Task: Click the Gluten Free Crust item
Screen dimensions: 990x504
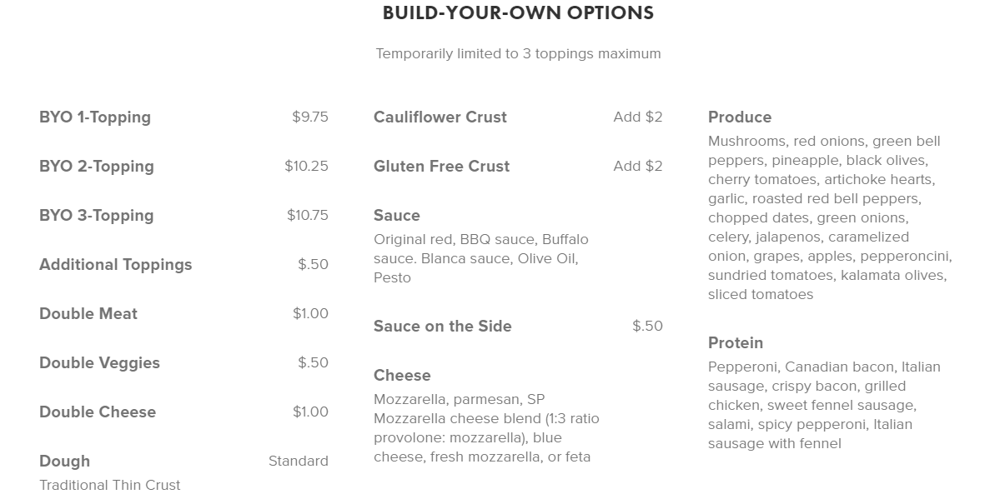Action: tap(441, 167)
